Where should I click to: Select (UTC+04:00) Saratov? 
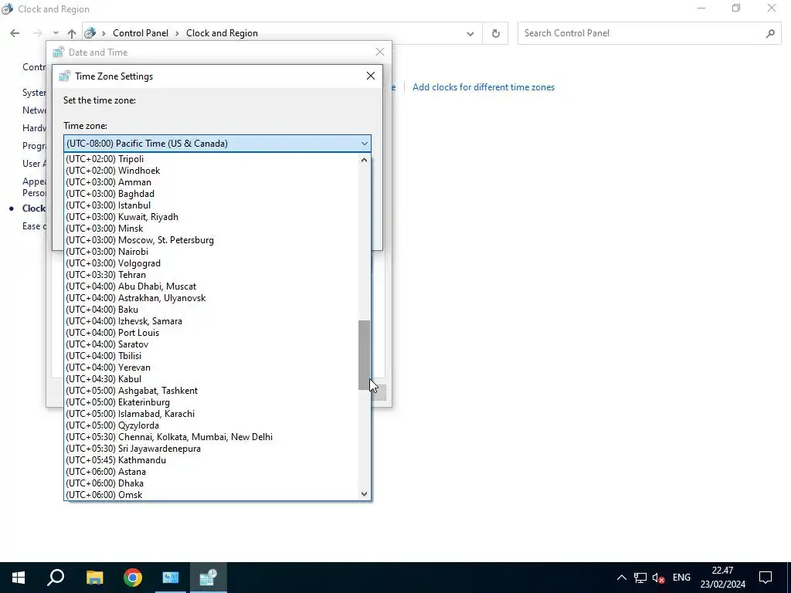(211, 344)
